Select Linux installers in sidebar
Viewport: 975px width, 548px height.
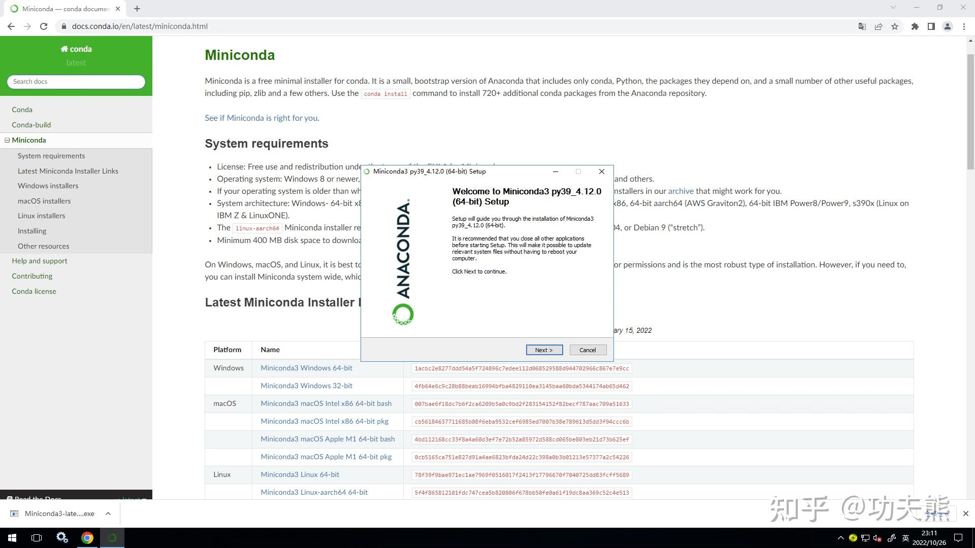coord(41,216)
